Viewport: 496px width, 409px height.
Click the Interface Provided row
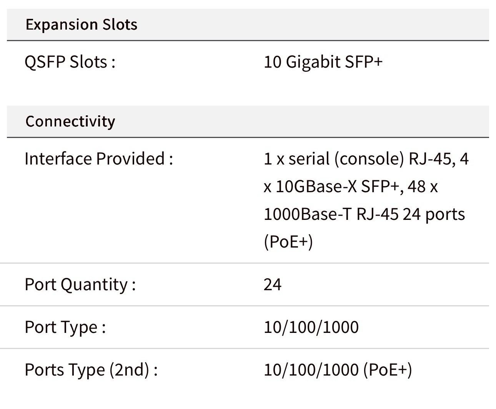tap(245, 200)
